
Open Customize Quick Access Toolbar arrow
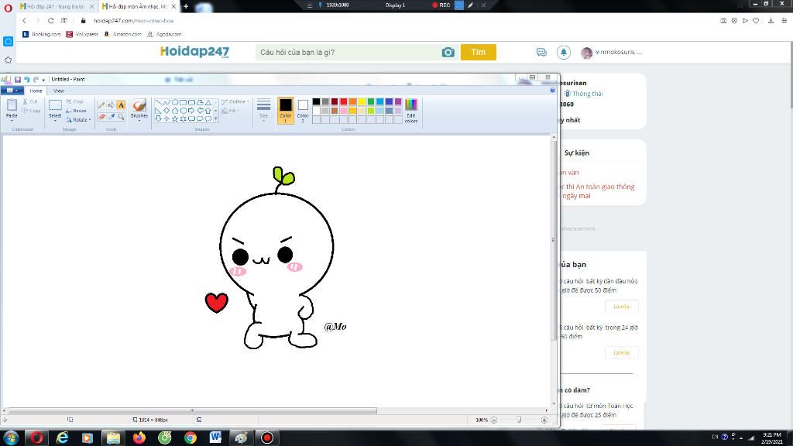pos(43,80)
